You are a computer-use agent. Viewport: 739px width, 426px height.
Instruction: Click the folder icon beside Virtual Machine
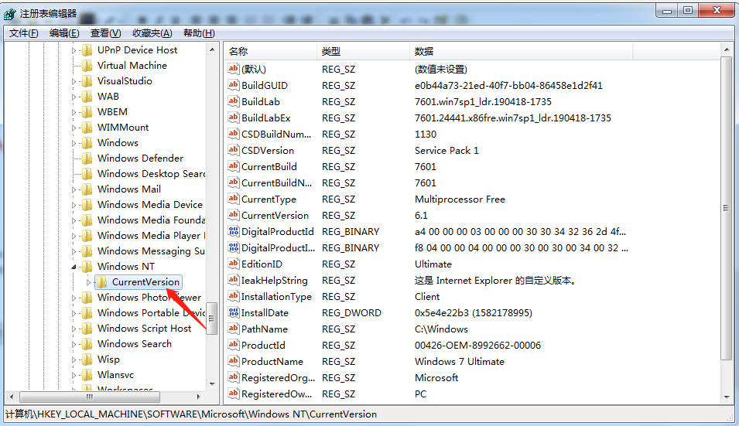pos(87,66)
